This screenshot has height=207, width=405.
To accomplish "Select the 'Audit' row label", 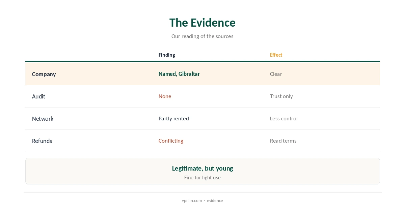I will pos(38,96).
